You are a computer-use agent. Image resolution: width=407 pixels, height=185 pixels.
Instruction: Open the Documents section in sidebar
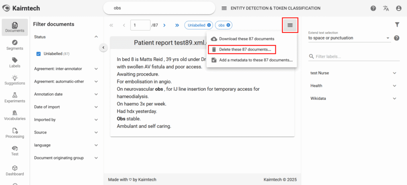pyautogui.click(x=15, y=27)
